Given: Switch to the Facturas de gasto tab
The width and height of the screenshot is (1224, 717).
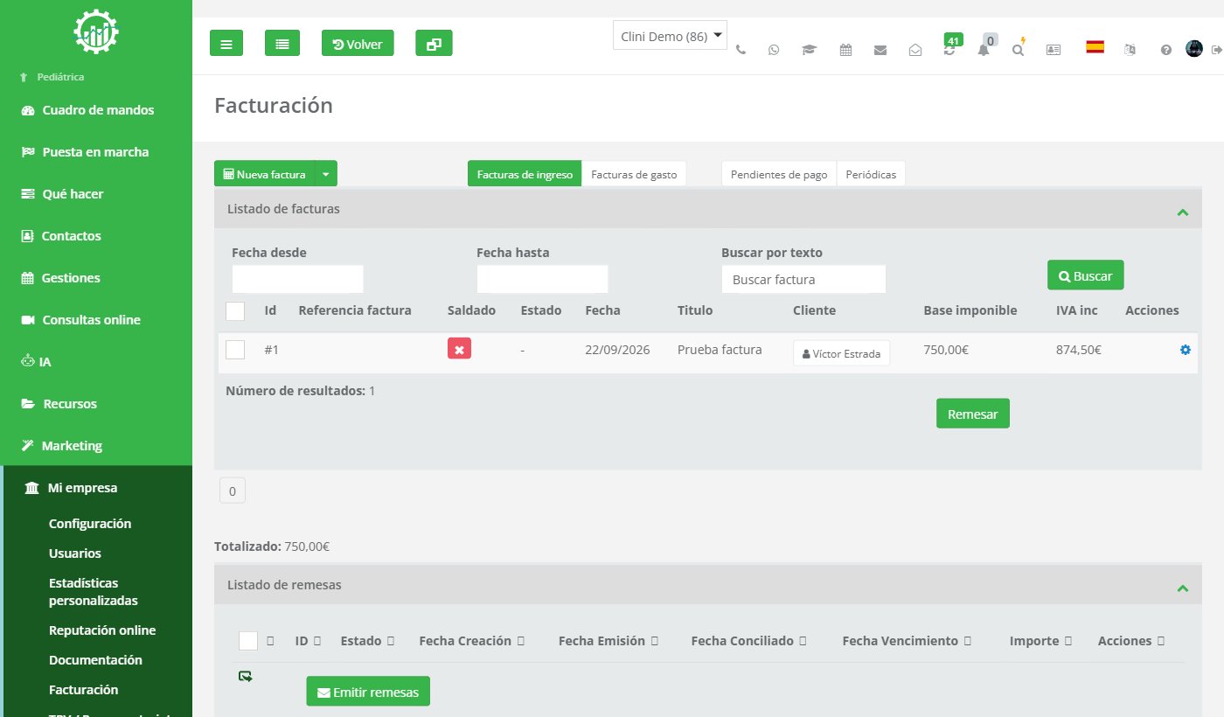Looking at the screenshot, I should coord(634,174).
